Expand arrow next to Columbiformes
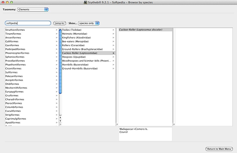 (56, 107)
